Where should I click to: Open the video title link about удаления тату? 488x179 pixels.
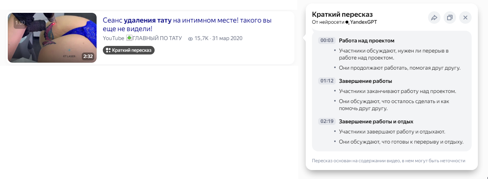coord(187,24)
